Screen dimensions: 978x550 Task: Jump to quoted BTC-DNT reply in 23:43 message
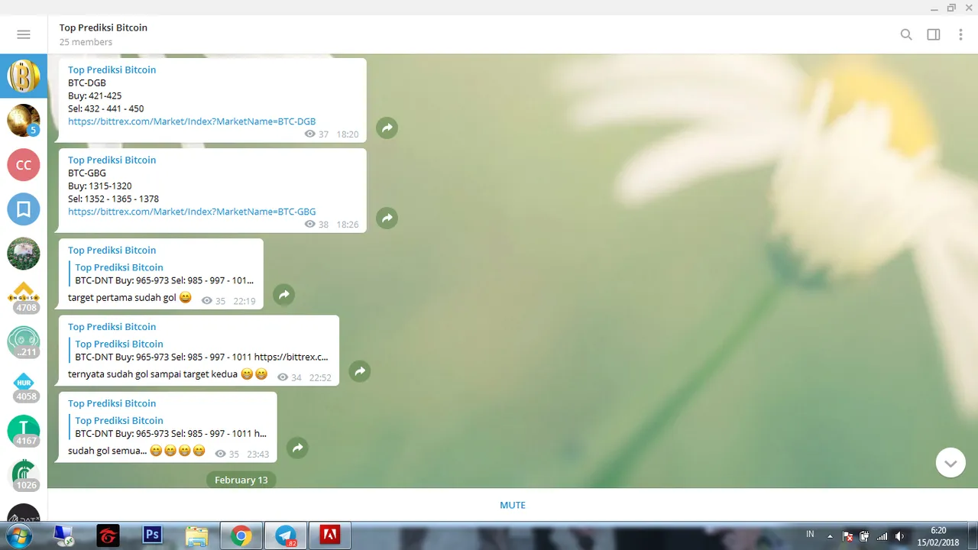(169, 427)
